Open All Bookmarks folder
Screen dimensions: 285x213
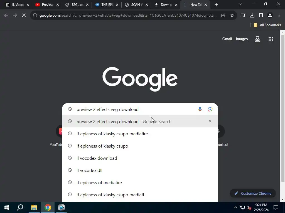click(267, 25)
